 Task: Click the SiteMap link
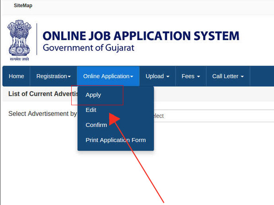[23, 5]
